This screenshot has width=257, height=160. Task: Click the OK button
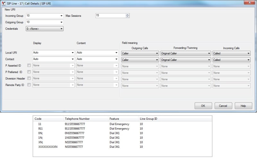pyautogui.click(x=203, y=106)
